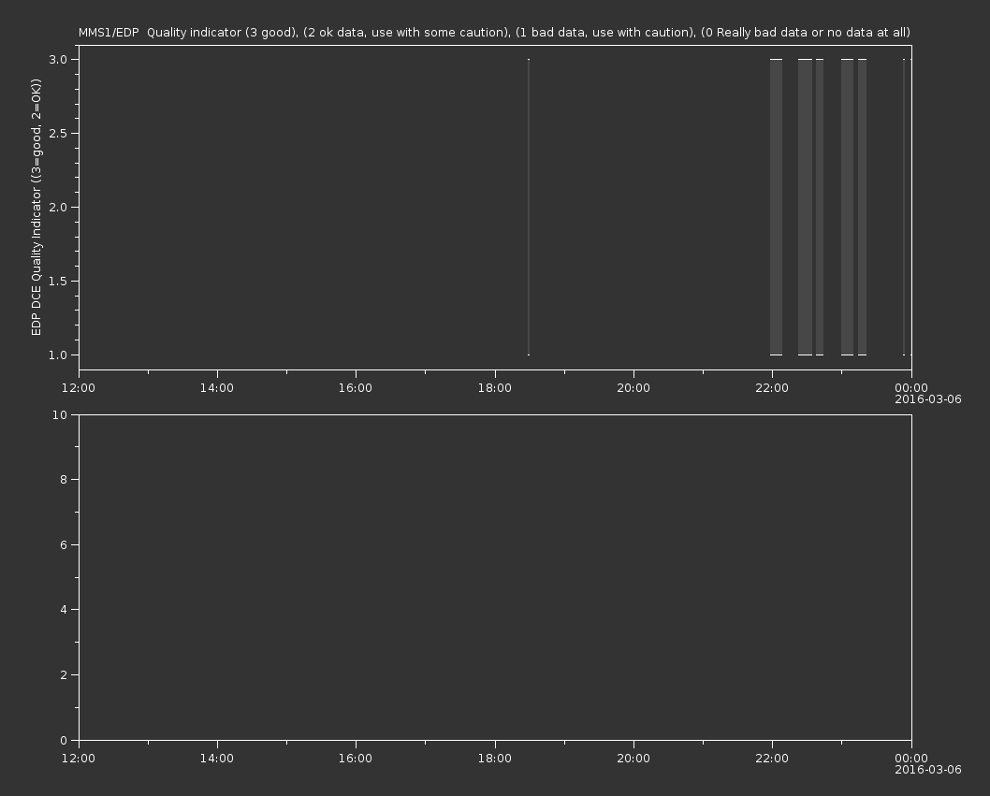Image resolution: width=990 pixels, height=796 pixels.
Task: Select the narrow shaded band near 22:40
Action: click(x=820, y=207)
